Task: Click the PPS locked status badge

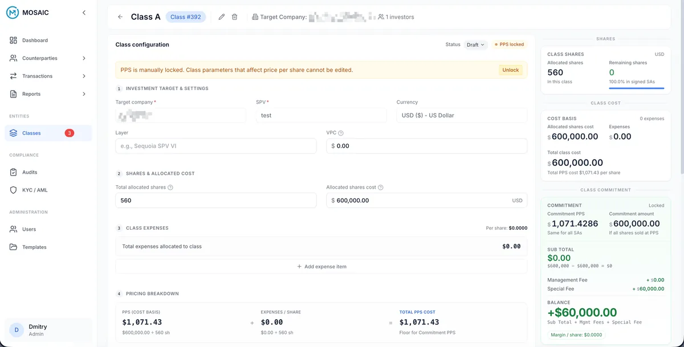Action: 509,44
